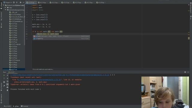
Task: Click the down-arrow icon in the Run console
Action: coord(7,78)
